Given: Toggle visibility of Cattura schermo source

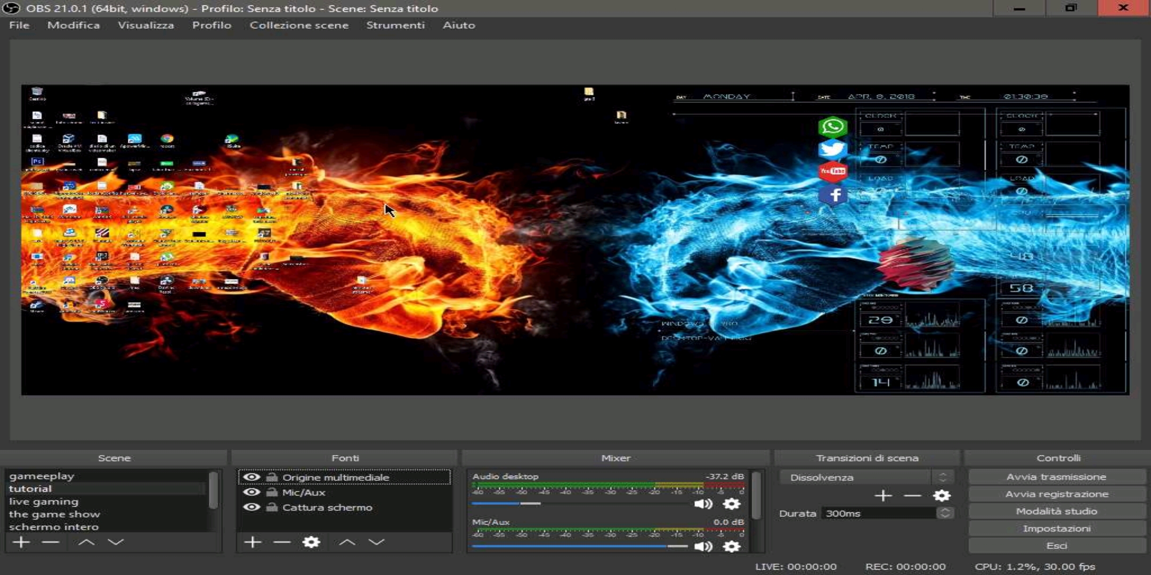Looking at the screenshot, I should (x=252, y=507).
